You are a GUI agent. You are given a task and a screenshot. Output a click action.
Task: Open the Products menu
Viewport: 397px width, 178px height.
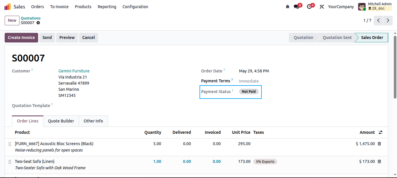coord(83,7)
